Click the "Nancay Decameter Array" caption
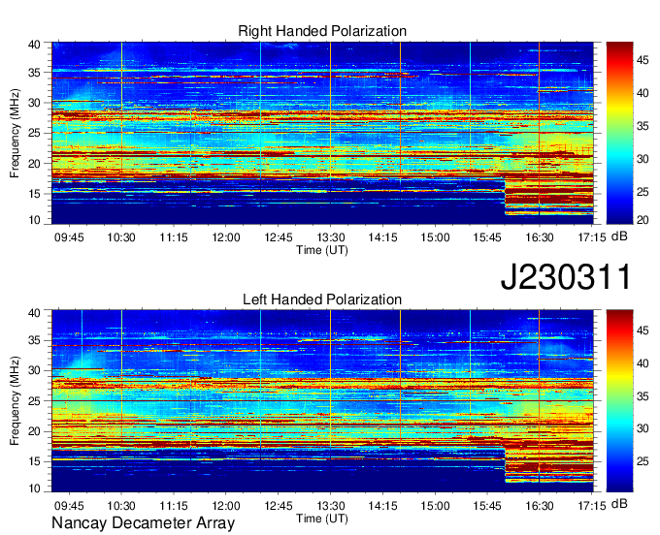 coord(143,523)
